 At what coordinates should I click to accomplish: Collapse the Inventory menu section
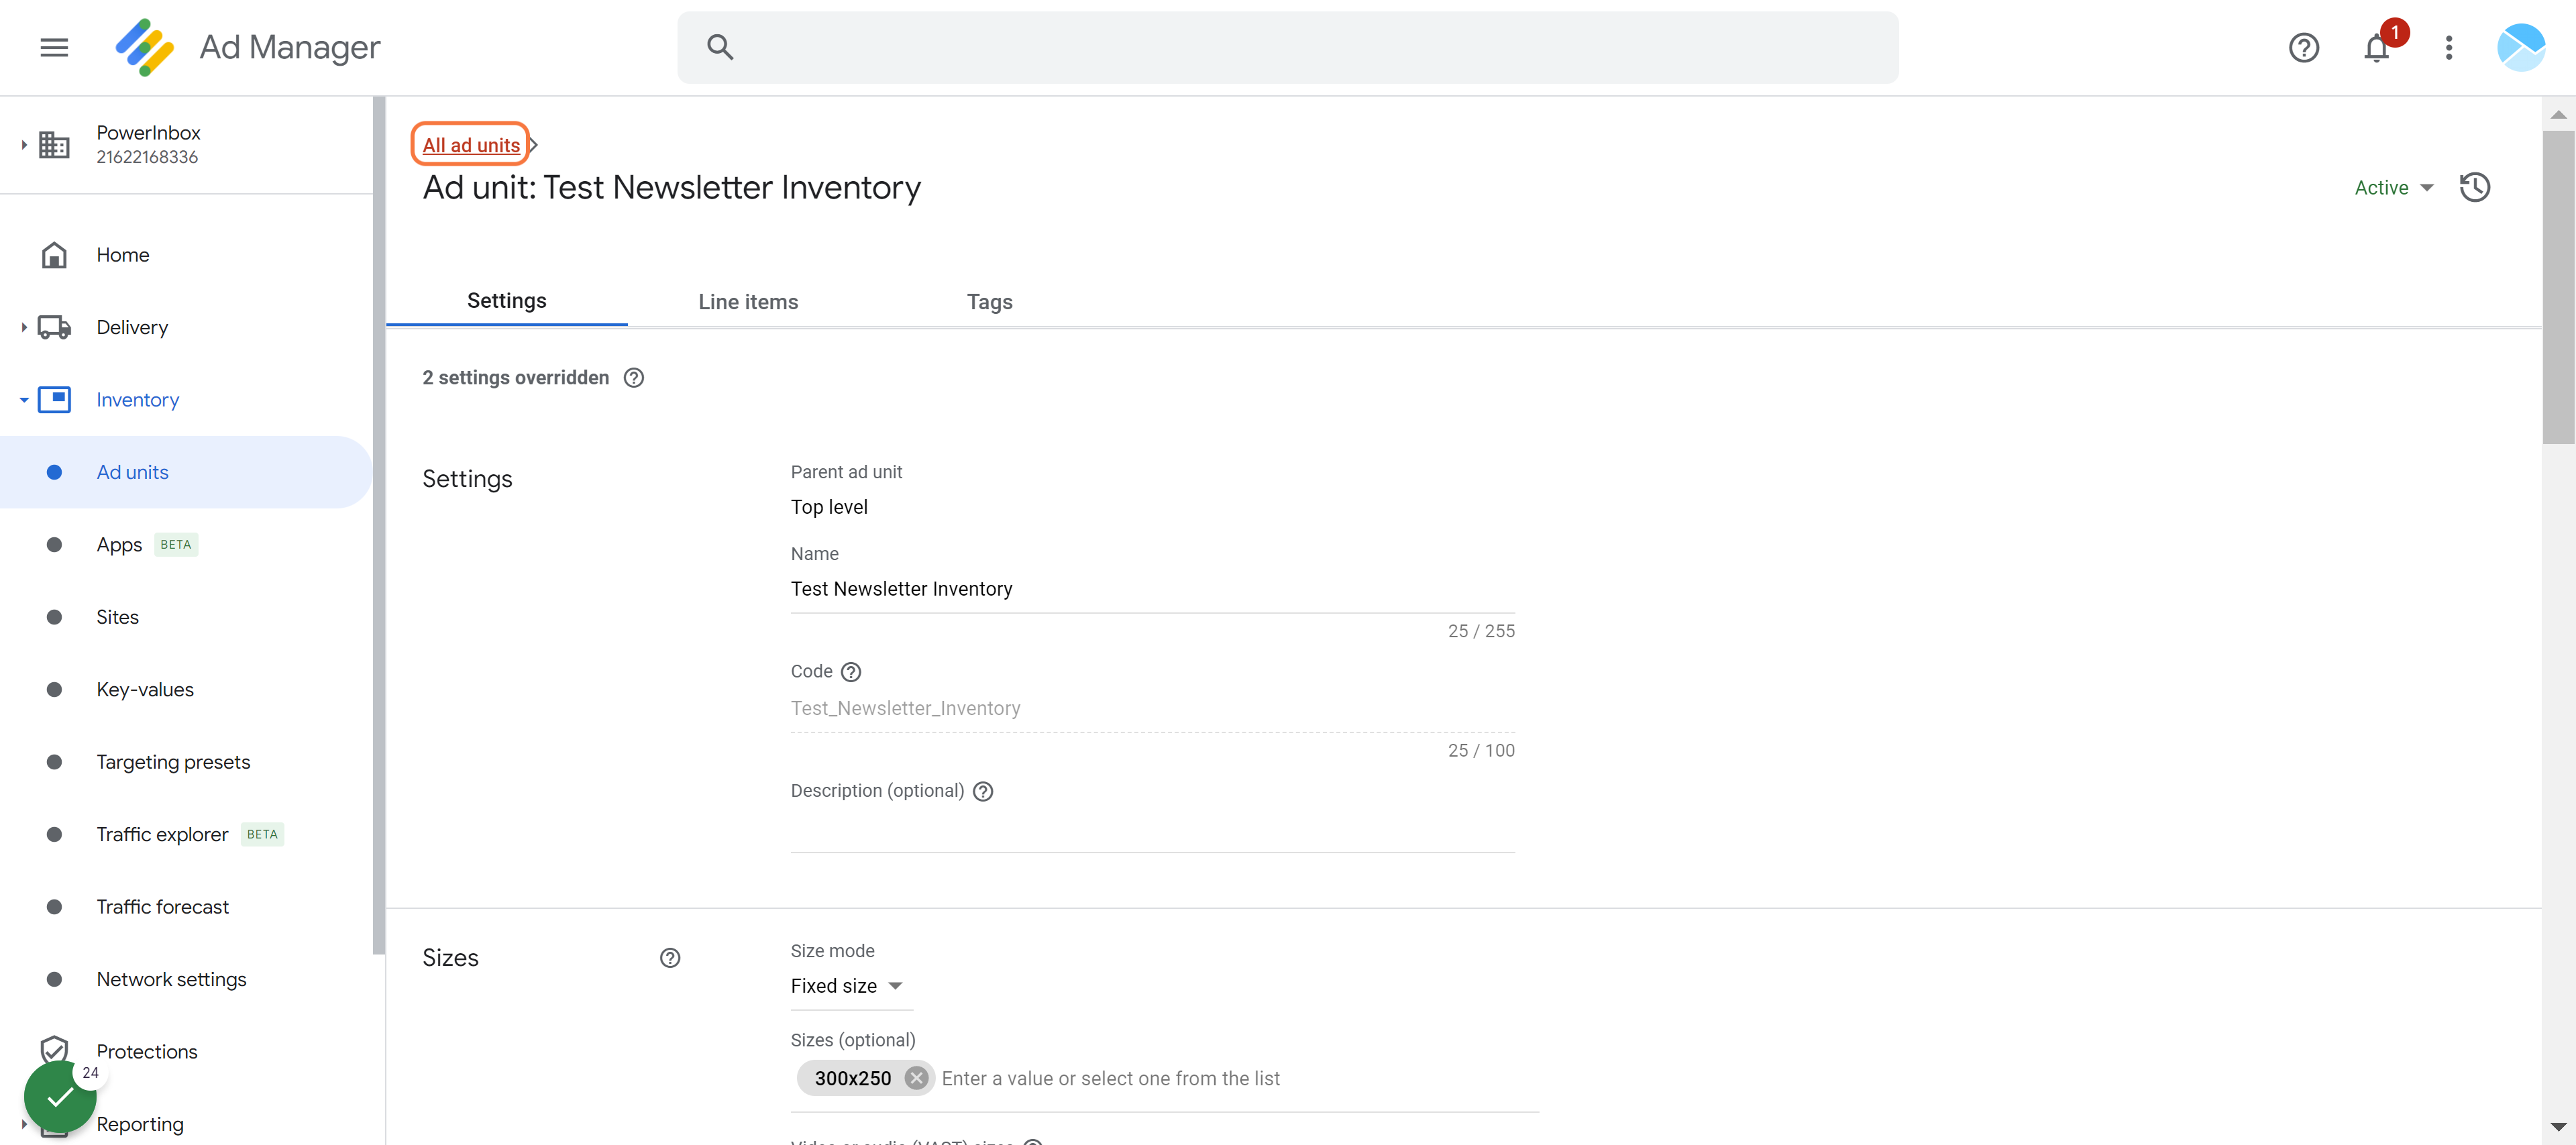pyautogui.click(x=23, y=399)
